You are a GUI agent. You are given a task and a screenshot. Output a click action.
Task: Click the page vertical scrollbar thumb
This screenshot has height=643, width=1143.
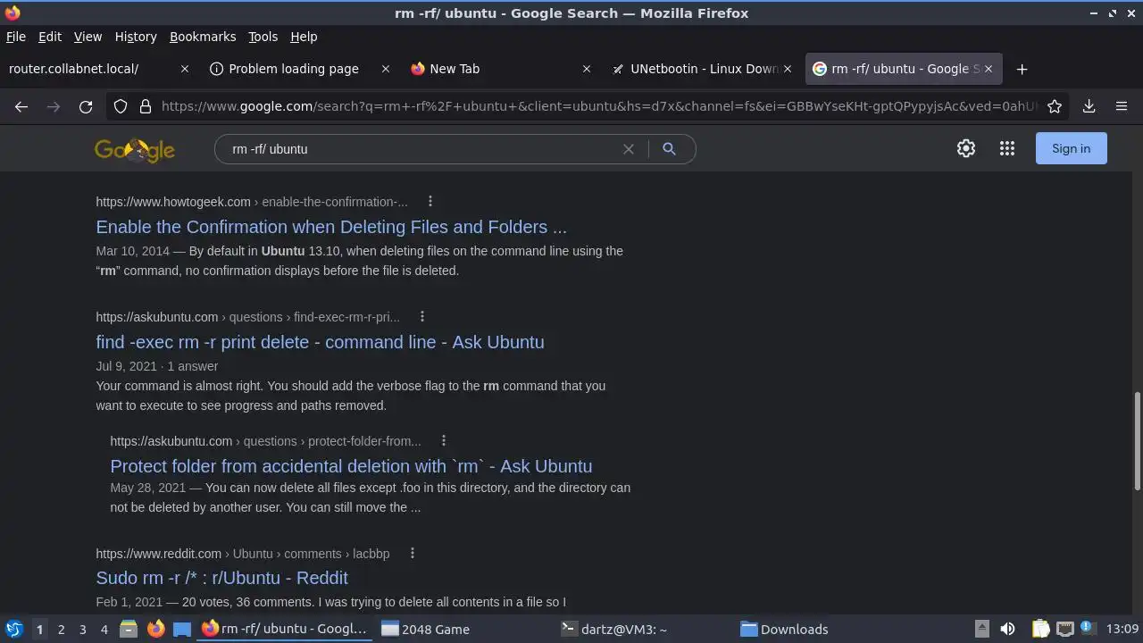pyautogui.click(x=1137, y=440)
